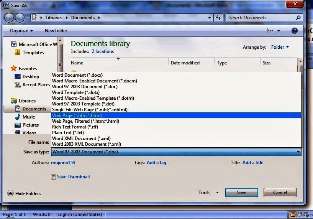Choose Single File Web Page (*.mht;*.mhtml)
This screenshot has width=313, height=219.
[x=176, y=110]
